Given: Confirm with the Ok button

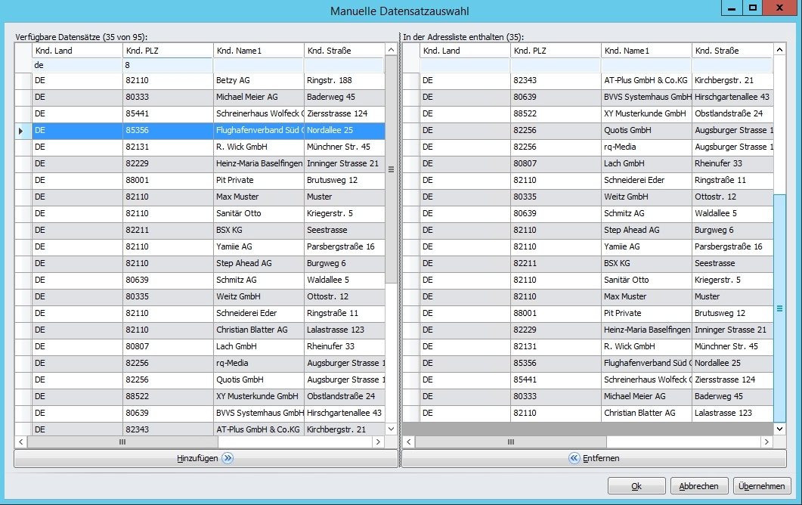Looking at the screenshot, I should pyautogui.click(x=636, y=486).
